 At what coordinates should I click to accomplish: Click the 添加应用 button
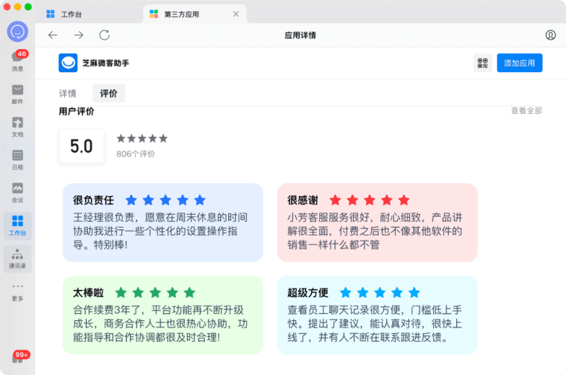tap(519, 63)
